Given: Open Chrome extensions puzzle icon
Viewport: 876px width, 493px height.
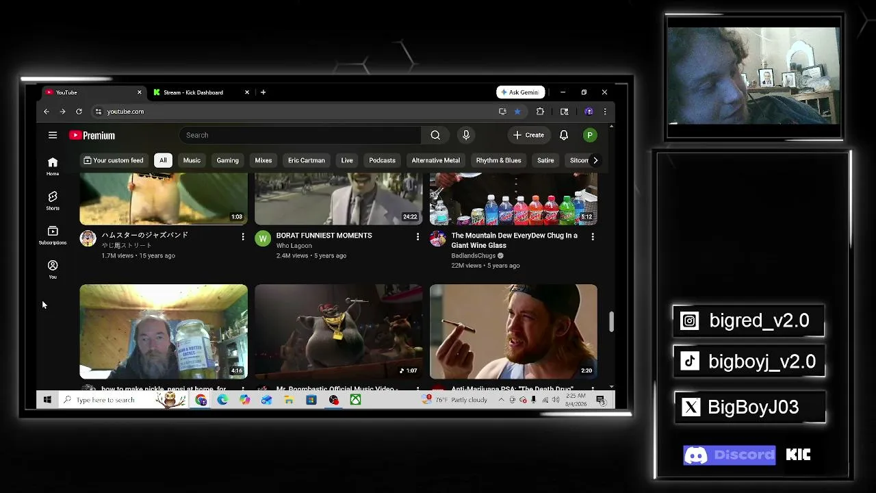Looking at the screenshot, I should click(540, 112).
